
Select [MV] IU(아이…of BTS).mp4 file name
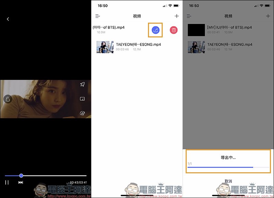[x=229, y=27]
